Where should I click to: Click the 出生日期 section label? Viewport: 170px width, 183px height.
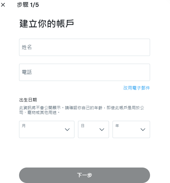click(28, 100)
